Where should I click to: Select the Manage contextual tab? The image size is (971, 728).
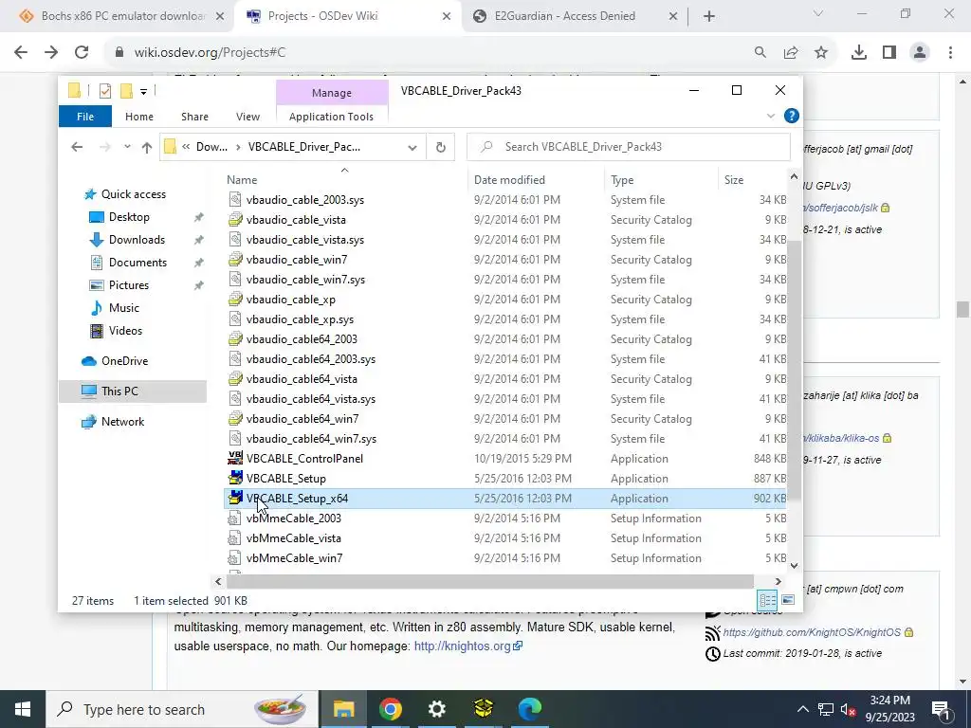click(x=332, y=93)
